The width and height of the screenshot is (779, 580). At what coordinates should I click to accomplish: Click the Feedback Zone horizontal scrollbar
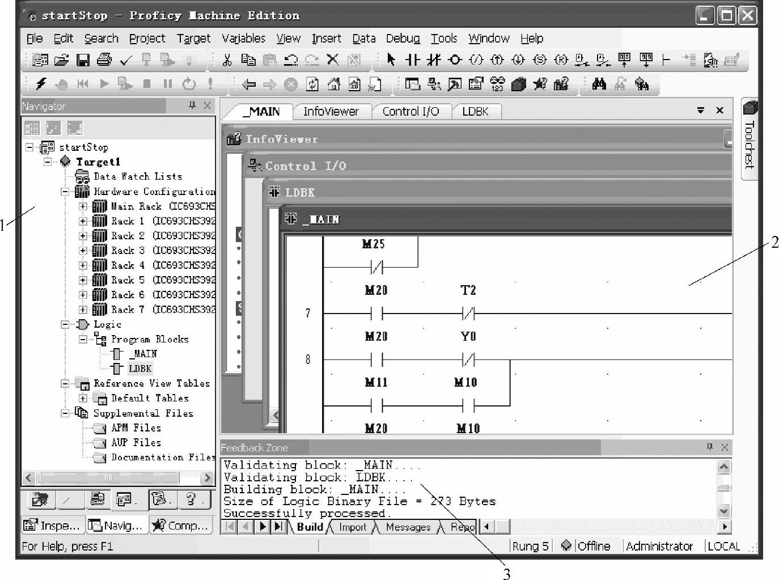[606, 527]
